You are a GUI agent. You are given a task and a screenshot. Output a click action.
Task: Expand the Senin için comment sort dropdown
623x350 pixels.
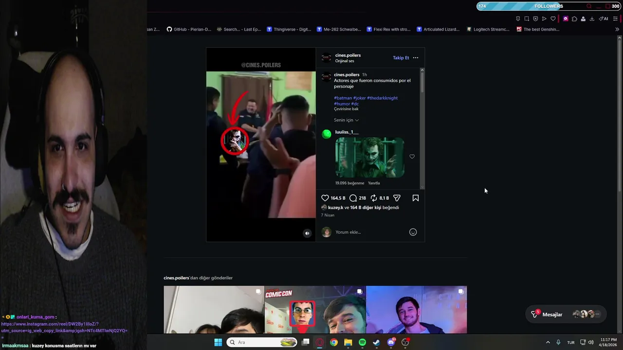point(347,120)
